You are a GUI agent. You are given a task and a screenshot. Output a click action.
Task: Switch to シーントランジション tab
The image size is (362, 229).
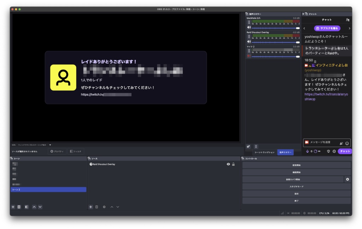click(264, 152)
